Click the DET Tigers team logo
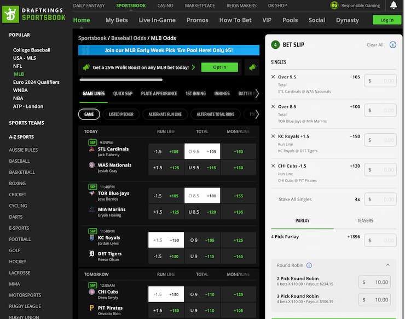405x319 pixels. [91, 254]
